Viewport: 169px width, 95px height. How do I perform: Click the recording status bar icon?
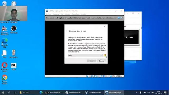(x=104, y=76)
